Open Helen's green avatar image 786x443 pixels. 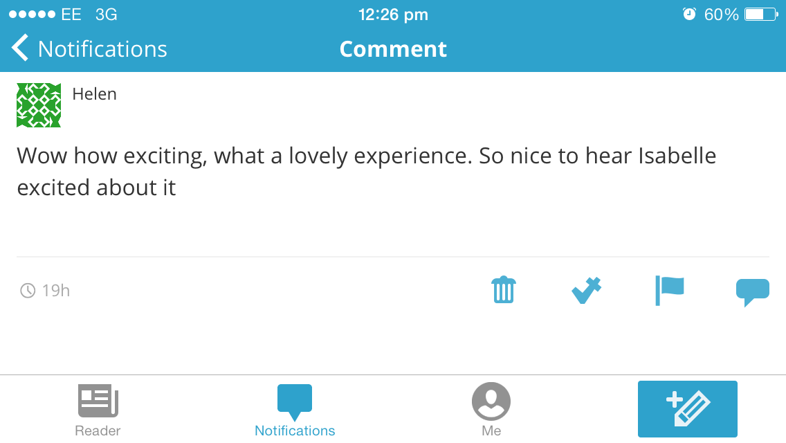[x=39, y=105]
